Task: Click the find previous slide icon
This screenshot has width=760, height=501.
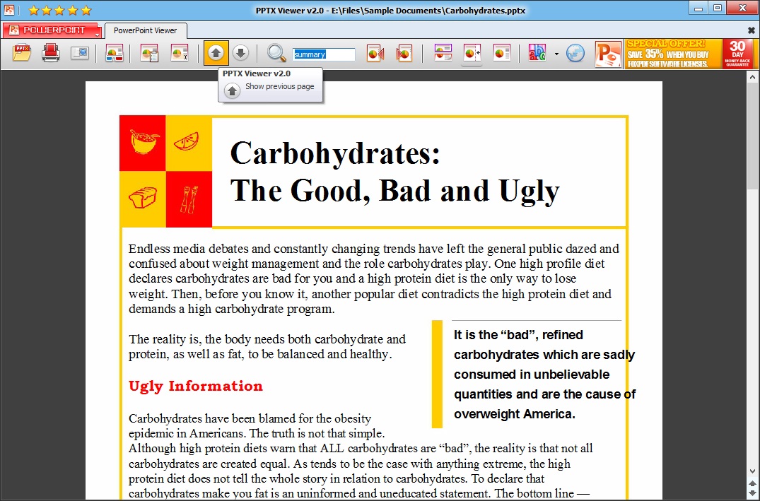Action: click(x=375, y=53)
